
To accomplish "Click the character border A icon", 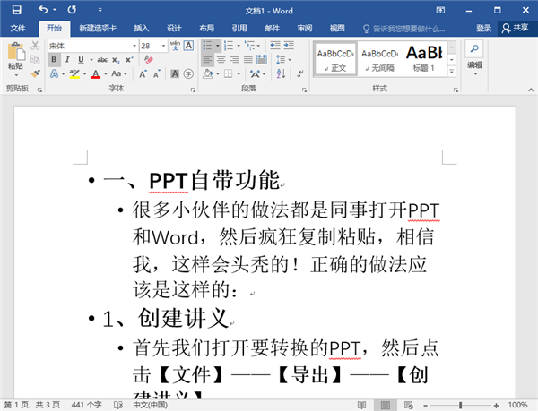I will click(x=188, y=46).
